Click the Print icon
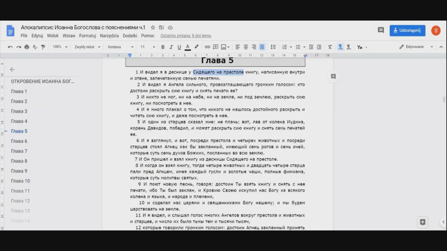 tap(27, 47)
